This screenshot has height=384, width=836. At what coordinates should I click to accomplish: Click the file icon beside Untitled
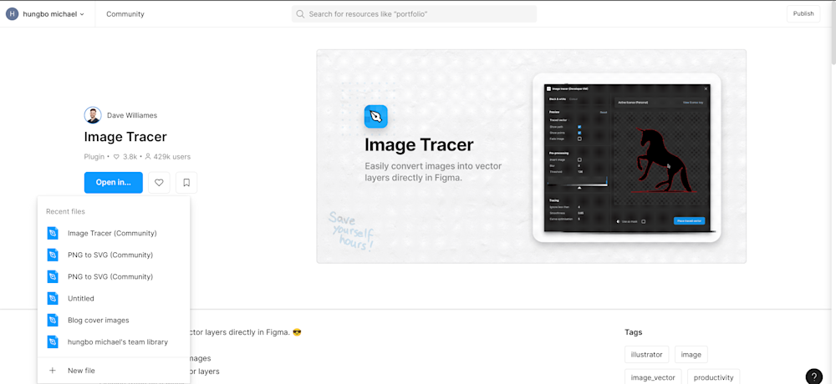[x=52, y=298]
